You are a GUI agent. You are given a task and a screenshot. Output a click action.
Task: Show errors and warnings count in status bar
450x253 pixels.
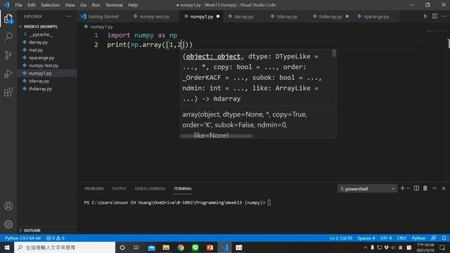(x=56, y=238)
